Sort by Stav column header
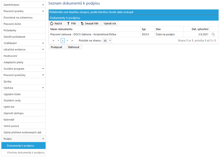Image resolution: width=220 pixels, height=157 pixels. [x=169, y=29]
